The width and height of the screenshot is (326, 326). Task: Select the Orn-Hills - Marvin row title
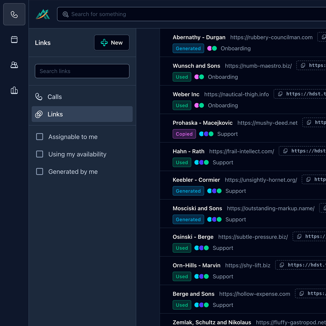(197, 265)
